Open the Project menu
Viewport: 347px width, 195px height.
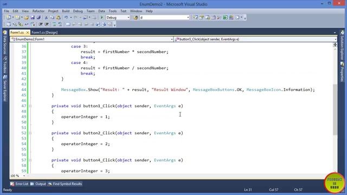pos(53,11)
